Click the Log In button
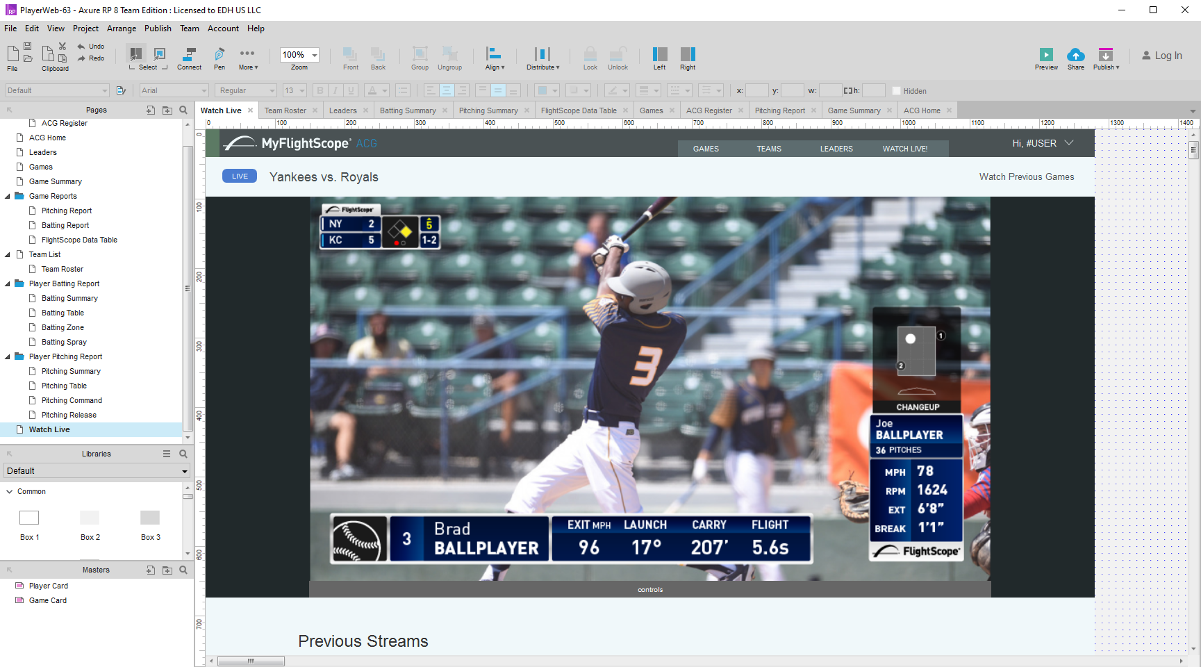The width and height of the screenshot is (1201, 667). pos(1162,56)
